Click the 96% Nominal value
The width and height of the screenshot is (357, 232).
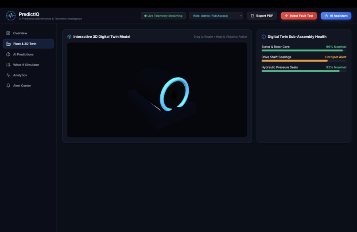[336, 47]
